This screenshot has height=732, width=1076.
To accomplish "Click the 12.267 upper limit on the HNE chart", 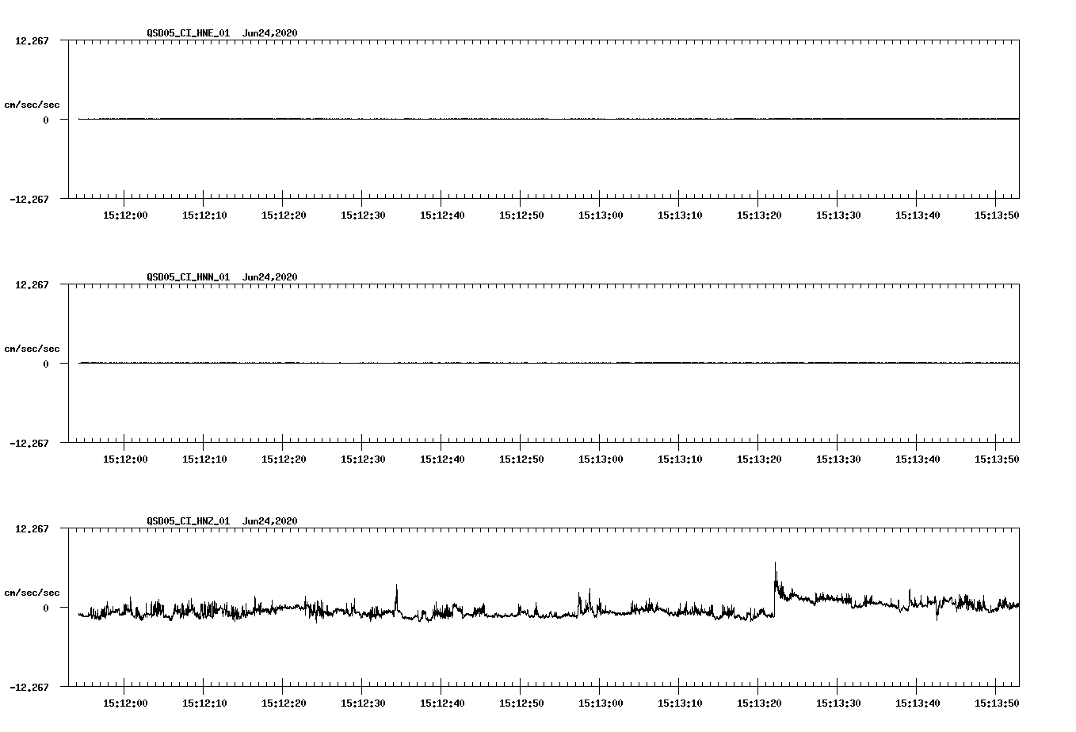I will pos(32,40).
